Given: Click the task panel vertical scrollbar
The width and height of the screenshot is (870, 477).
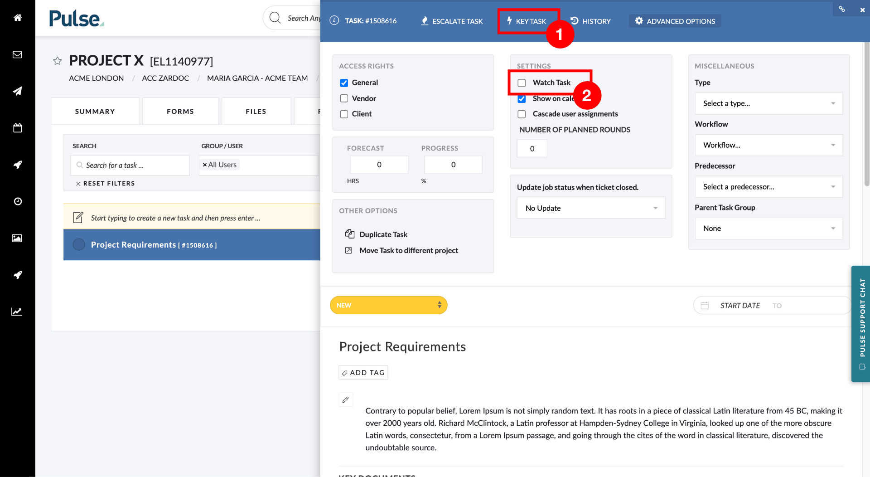Looking at the screenshot, I should [866, 114].
